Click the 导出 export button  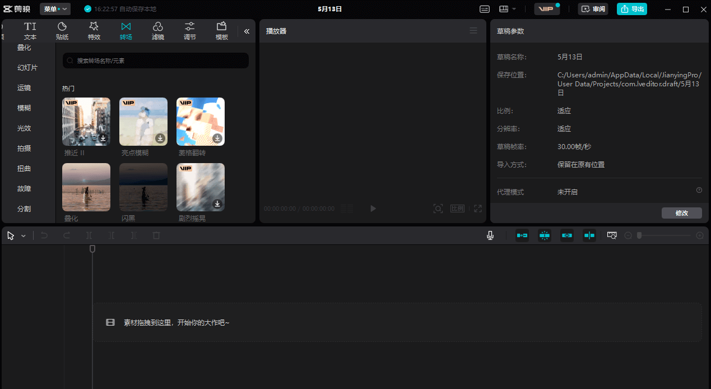pos(631,9)
